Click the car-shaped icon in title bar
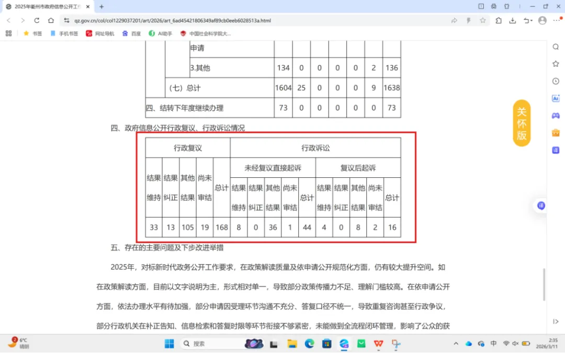 click(494, 6)
